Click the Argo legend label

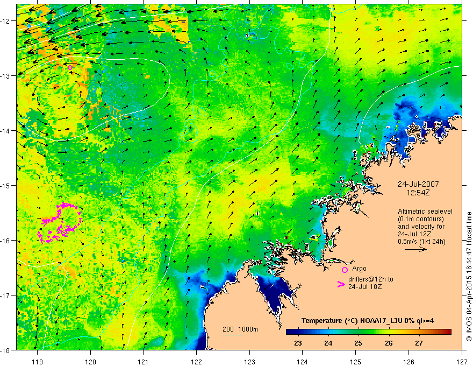click(359, 269)
